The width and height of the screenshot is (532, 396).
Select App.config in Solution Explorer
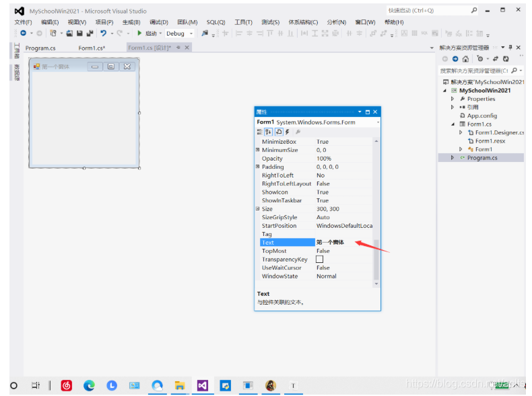tap(481, 116)
